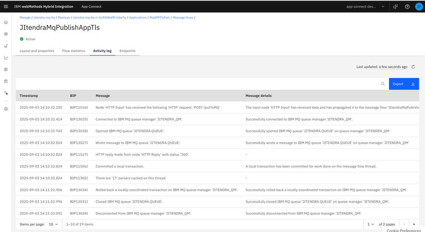Click the Timestamp column header
This screenshot has height=232, width=425.
pos(29,96)
